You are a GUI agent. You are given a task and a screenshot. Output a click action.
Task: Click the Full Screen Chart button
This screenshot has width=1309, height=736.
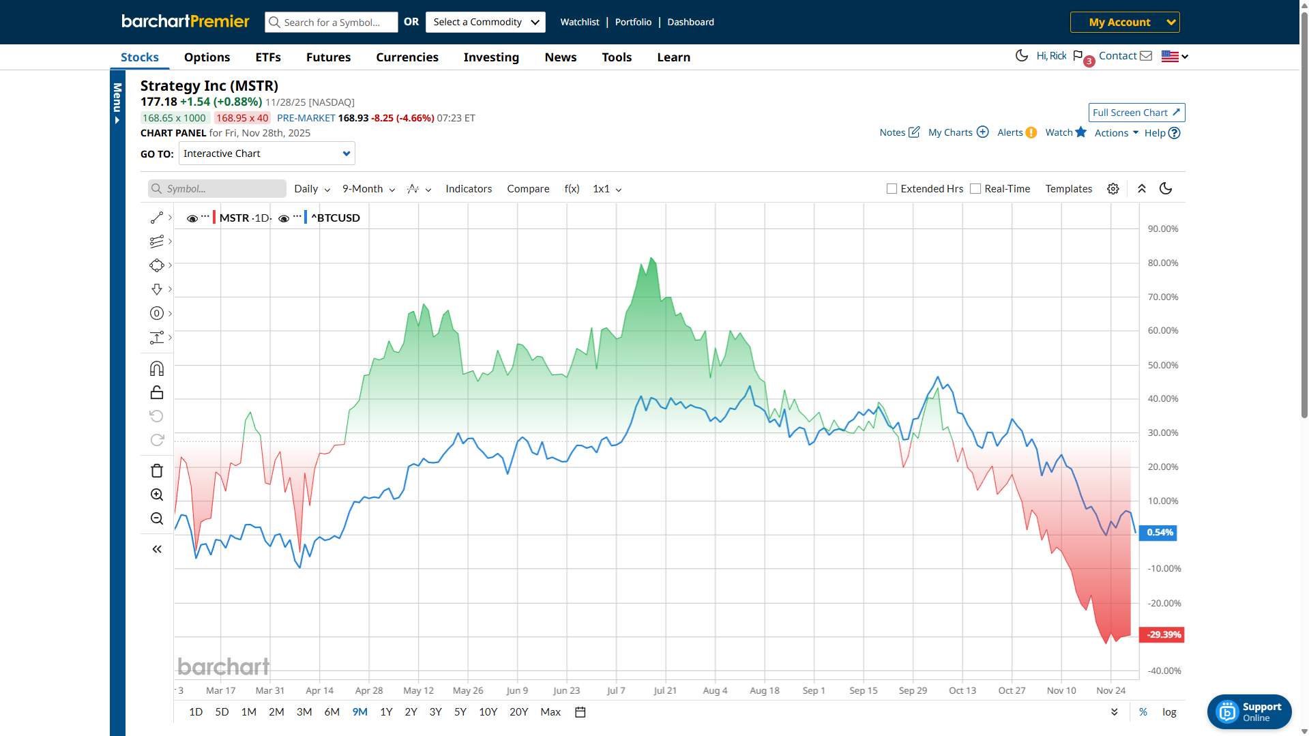coord(1136,113)
